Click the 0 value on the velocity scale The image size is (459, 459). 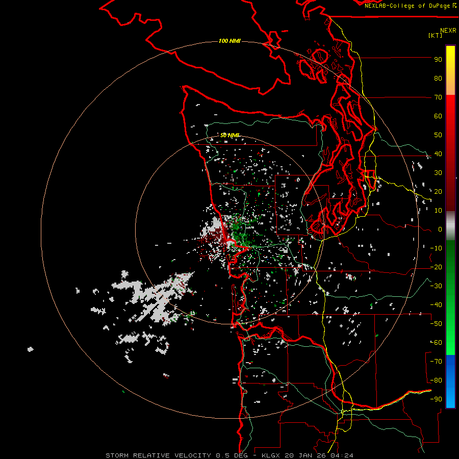pyautogui.click(x=440, y=229)
